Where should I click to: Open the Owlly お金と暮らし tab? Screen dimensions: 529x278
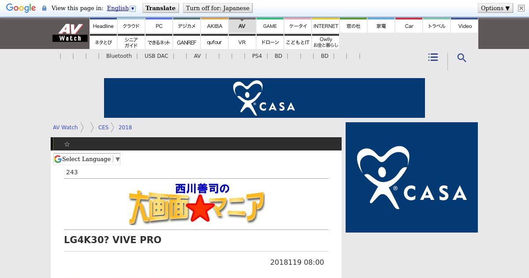[x=326, y=42]
